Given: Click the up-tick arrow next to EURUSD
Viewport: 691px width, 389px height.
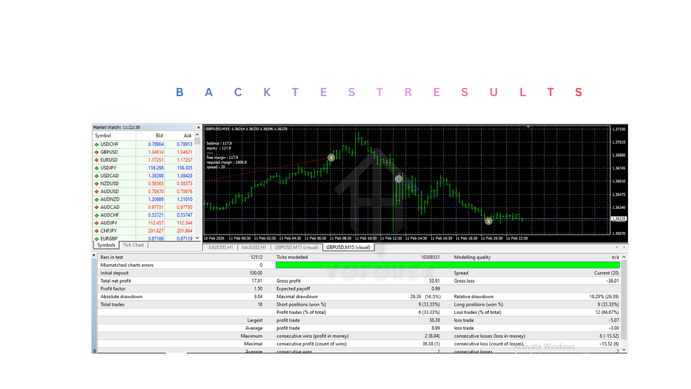Looking at the screenshot, I should (x=97, y=160).
